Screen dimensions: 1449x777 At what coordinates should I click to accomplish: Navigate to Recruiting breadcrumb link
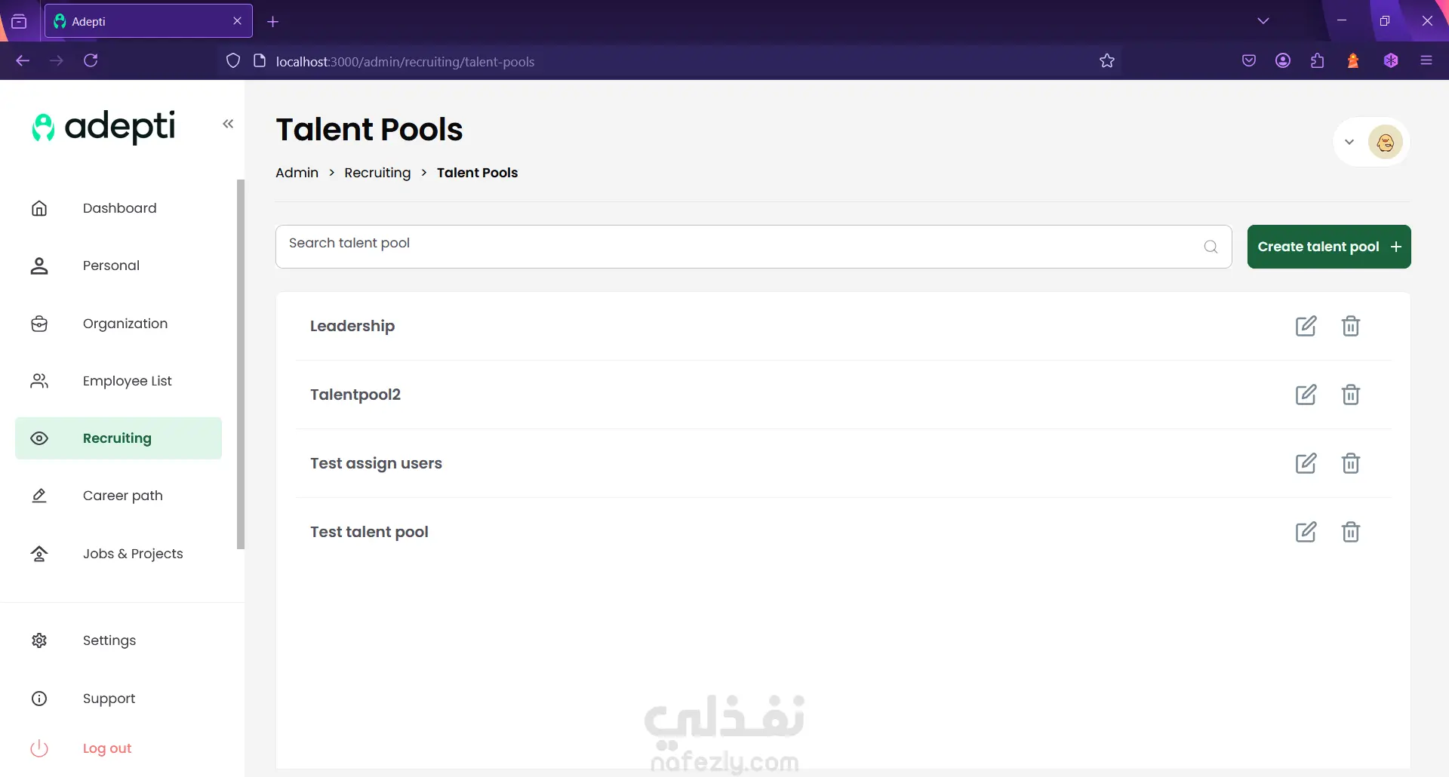[x=377, y=173]
